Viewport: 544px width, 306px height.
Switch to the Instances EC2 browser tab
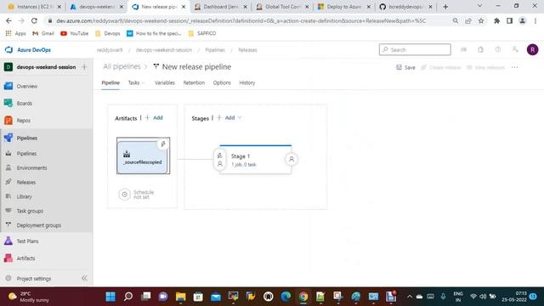tap(34, 7)
